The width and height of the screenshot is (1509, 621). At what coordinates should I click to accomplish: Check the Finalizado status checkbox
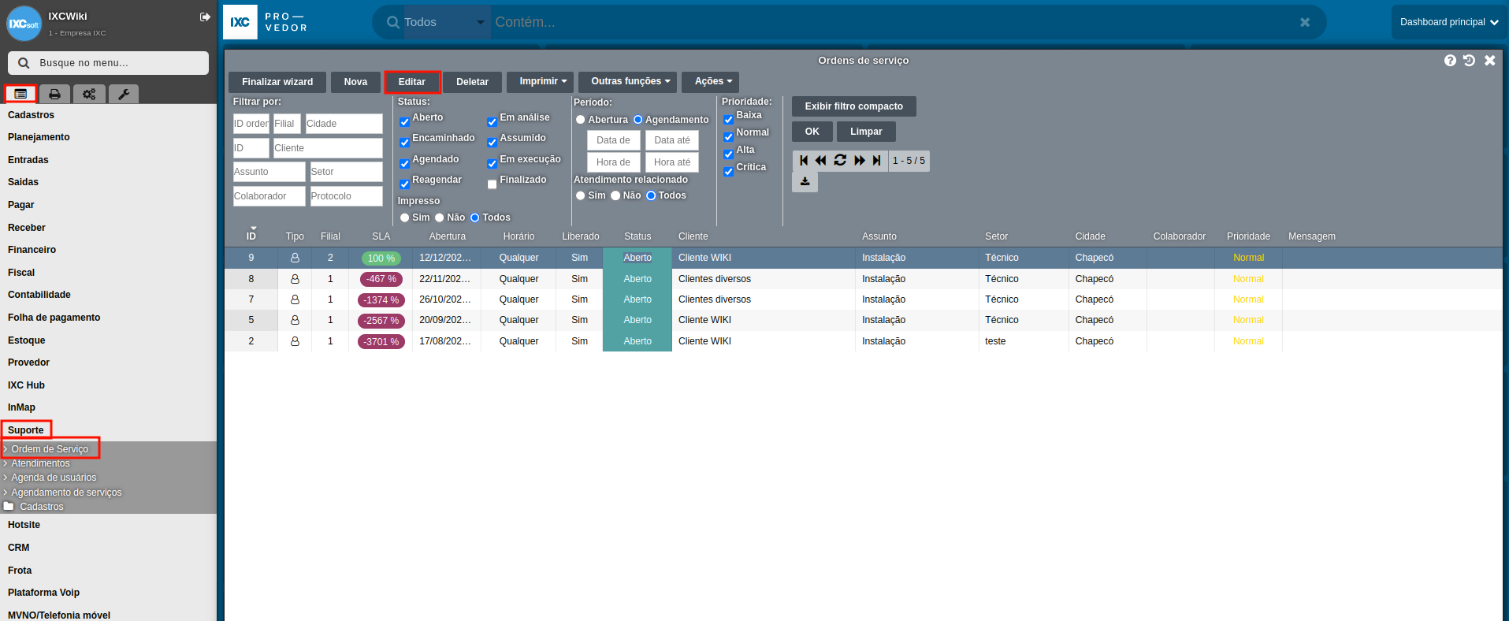coord(492,184)
